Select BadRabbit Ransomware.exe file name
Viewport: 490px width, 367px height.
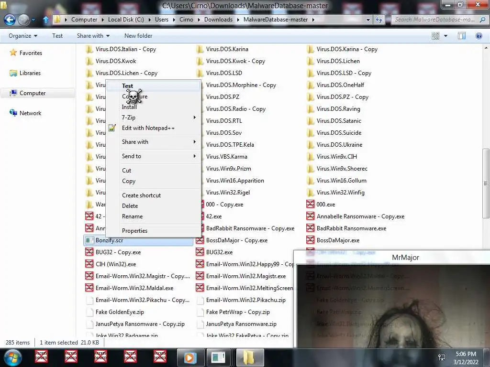pos(351,228)
